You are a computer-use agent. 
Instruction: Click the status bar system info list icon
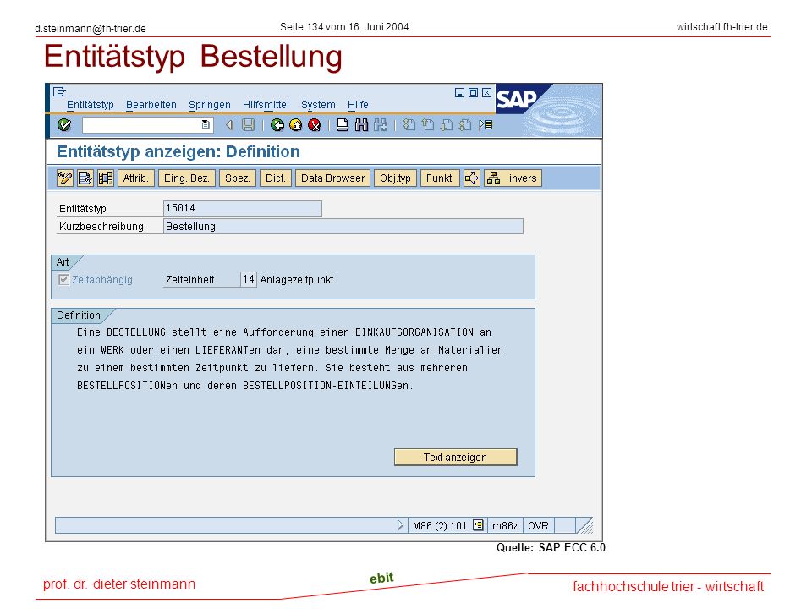[478, 525]
